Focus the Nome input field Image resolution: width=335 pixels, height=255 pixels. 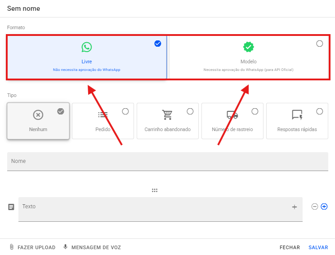click(x=167, y=162)
